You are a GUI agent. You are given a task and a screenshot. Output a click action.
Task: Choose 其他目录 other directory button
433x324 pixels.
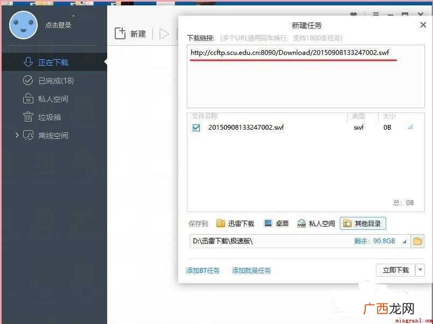point(362,223)
